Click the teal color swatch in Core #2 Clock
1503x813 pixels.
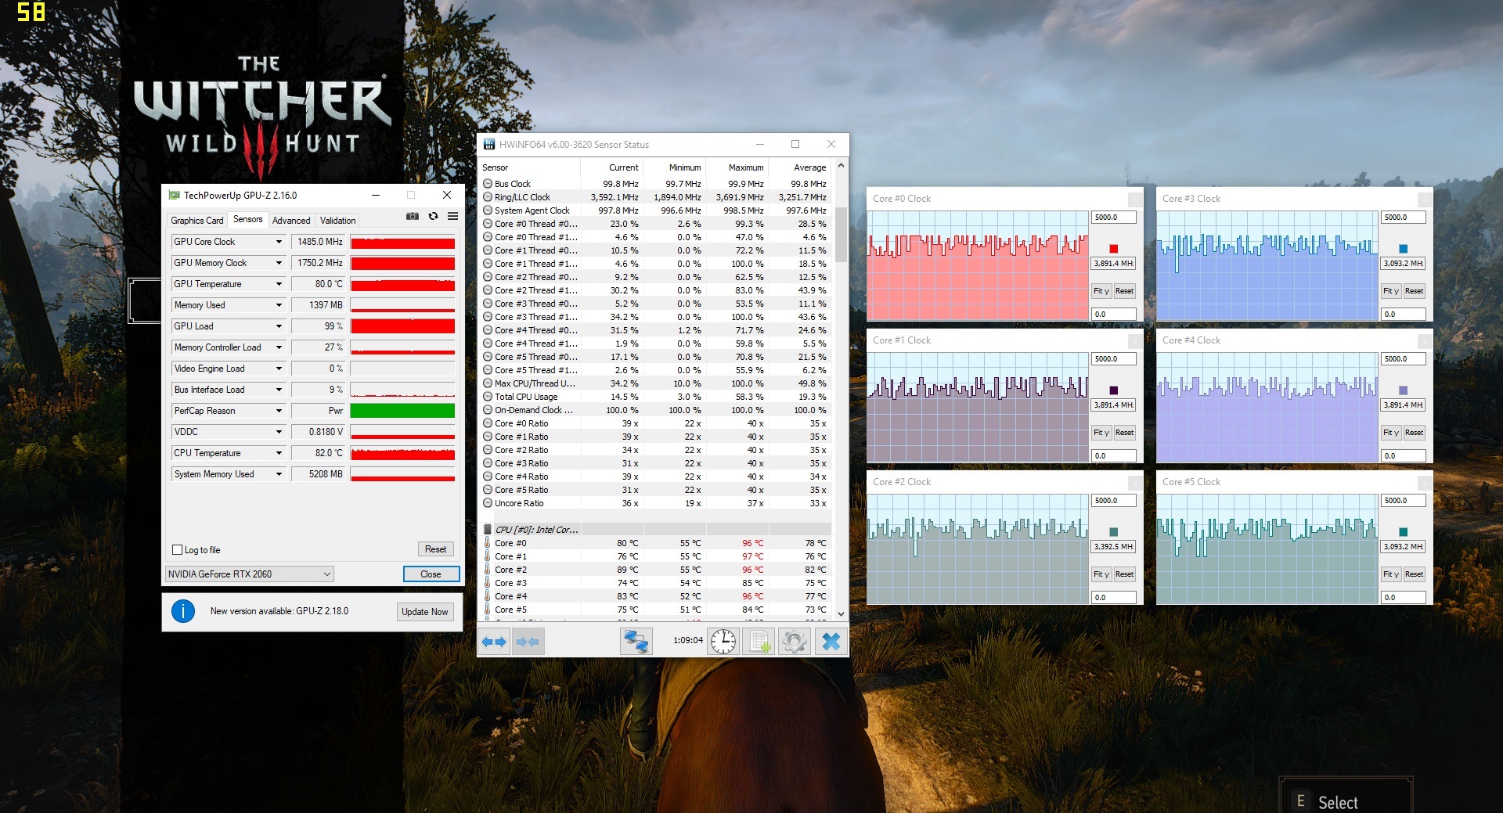point(1114,532)
